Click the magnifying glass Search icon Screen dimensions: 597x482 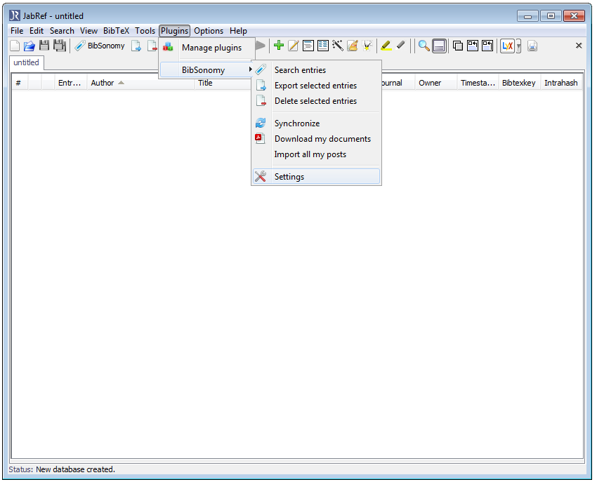[424, 46]
